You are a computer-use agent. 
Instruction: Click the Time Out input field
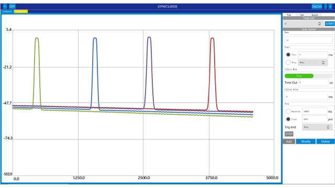coord(313,83)
